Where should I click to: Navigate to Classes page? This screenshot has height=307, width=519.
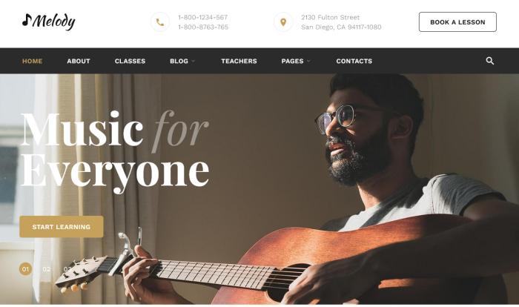click(x=130, y=61)
